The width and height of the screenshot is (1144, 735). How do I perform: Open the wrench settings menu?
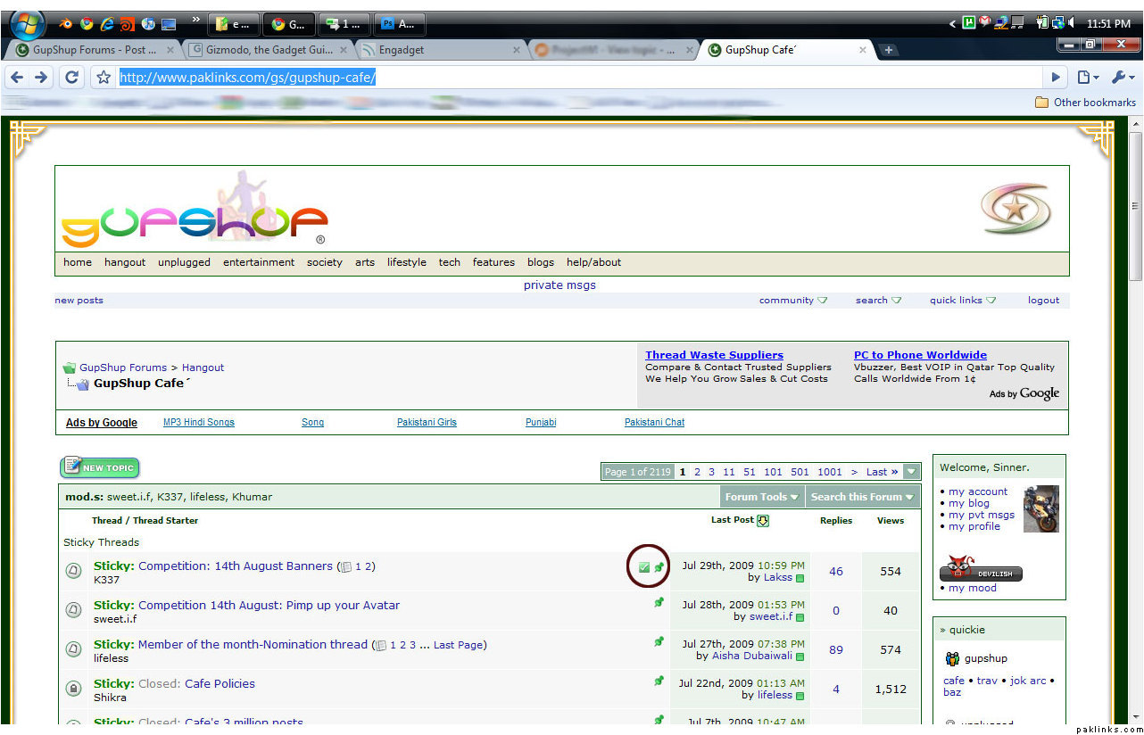[x=1119, y=78]
